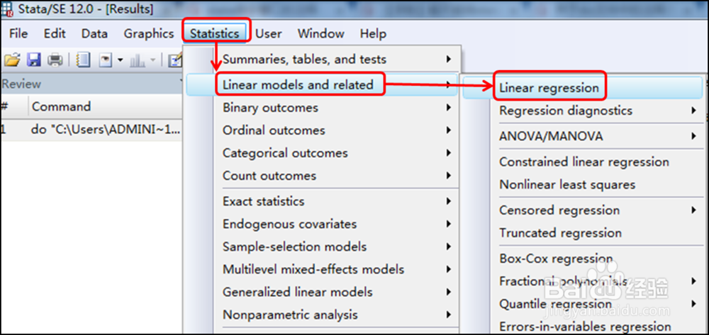Open the Graph icon dropdown arrow
Screen dimensions: 709x335
point(153,59)
